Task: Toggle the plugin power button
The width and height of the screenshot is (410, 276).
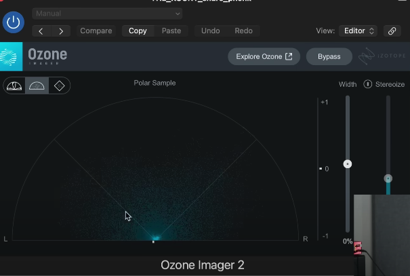Action: click(x=14, y=22)
